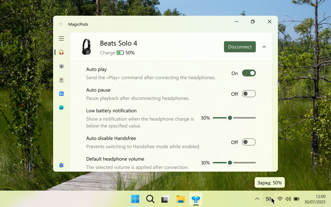Click the MagicPods window title
This screenshot has height=207, width=331.
point(78,24)
